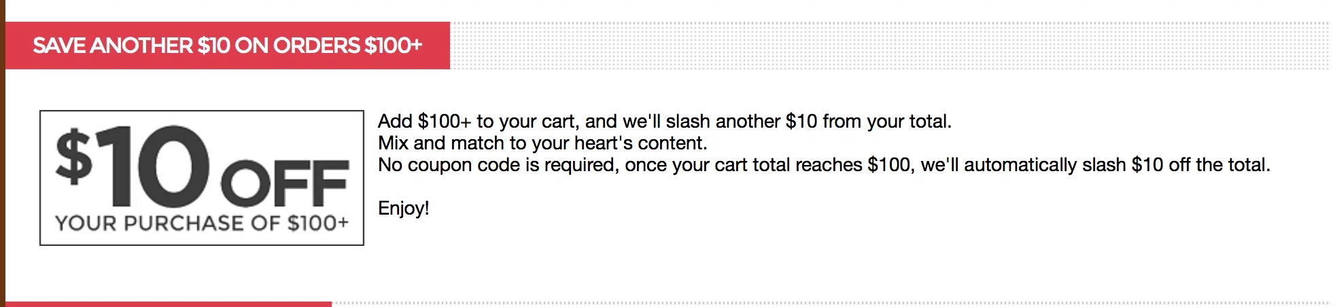Click the 'OFF' word in the coupon graphic
Viewport: 1335px width, 307px height.
[285, 183]
